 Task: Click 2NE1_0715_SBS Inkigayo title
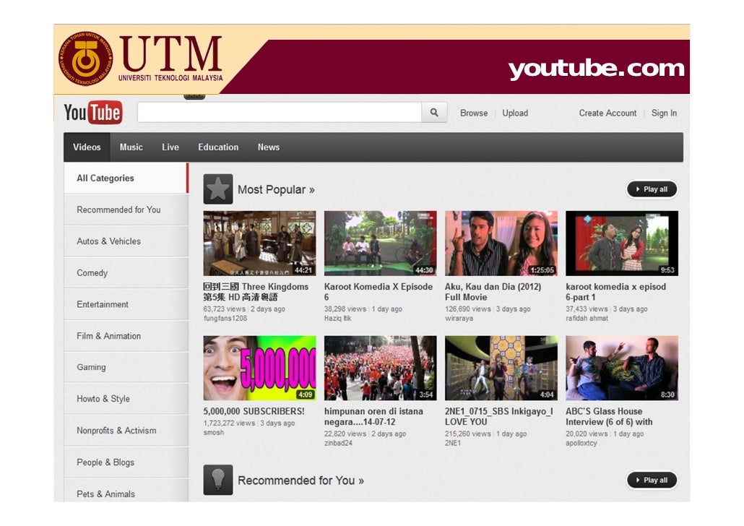tap(498, 416)
